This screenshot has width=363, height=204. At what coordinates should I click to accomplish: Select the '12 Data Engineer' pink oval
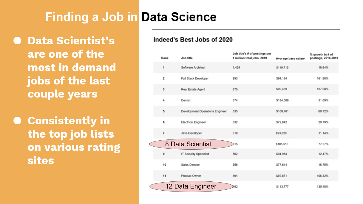pyautogui.click(x=191, y=186)
